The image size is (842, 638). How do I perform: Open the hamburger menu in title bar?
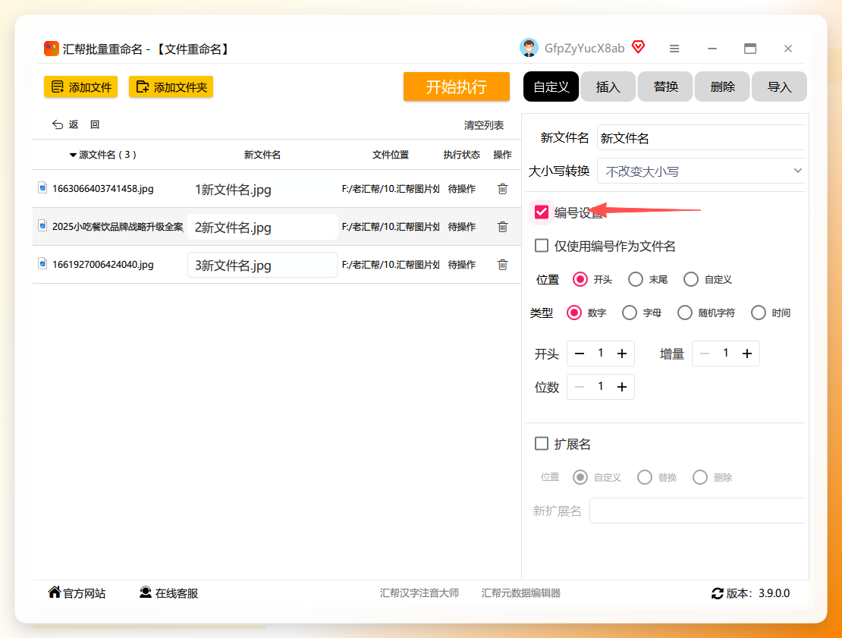[x=674, y=49]
